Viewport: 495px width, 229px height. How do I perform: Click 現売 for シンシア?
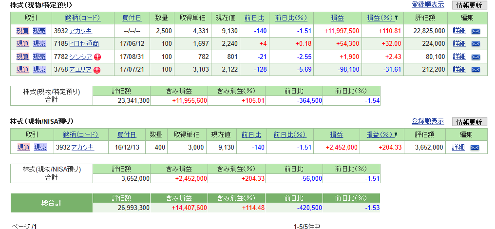pos(39,57)
